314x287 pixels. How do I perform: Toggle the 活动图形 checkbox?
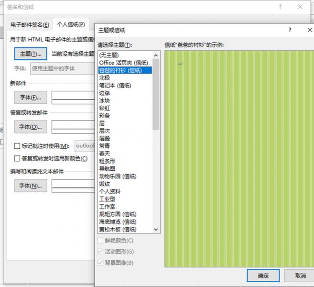coord(100,252)
